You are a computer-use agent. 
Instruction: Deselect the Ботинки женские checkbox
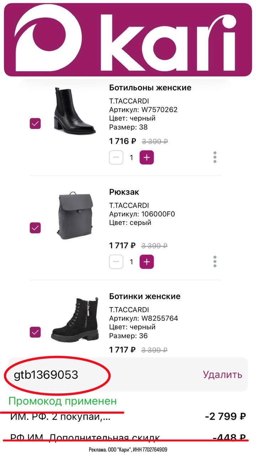pyautogui.click(x=35, y=332)
